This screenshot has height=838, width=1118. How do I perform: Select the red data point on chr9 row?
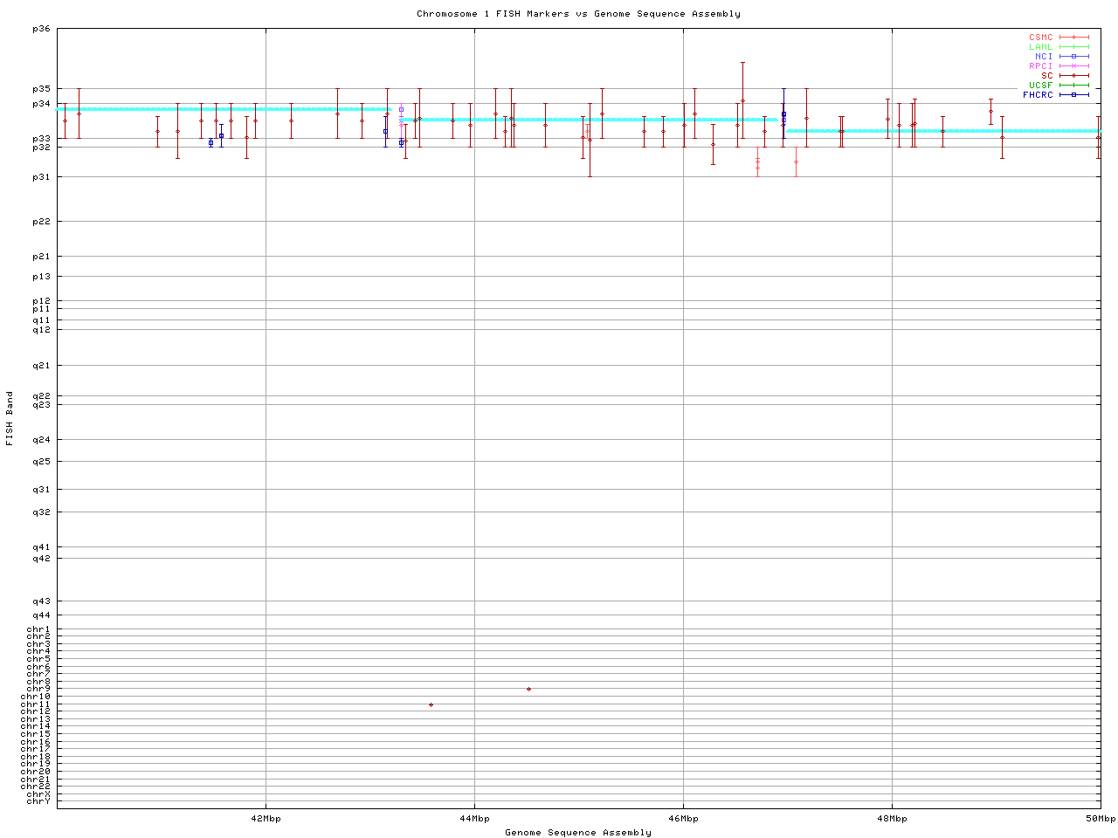click(528, 690)
